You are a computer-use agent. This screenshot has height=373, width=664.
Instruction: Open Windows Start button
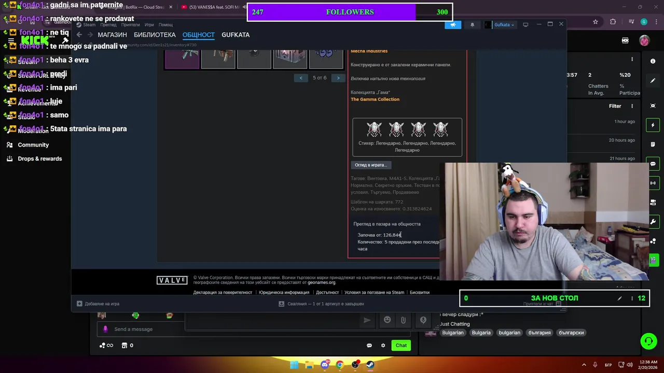pyautogui.click(x=294, y=365)
